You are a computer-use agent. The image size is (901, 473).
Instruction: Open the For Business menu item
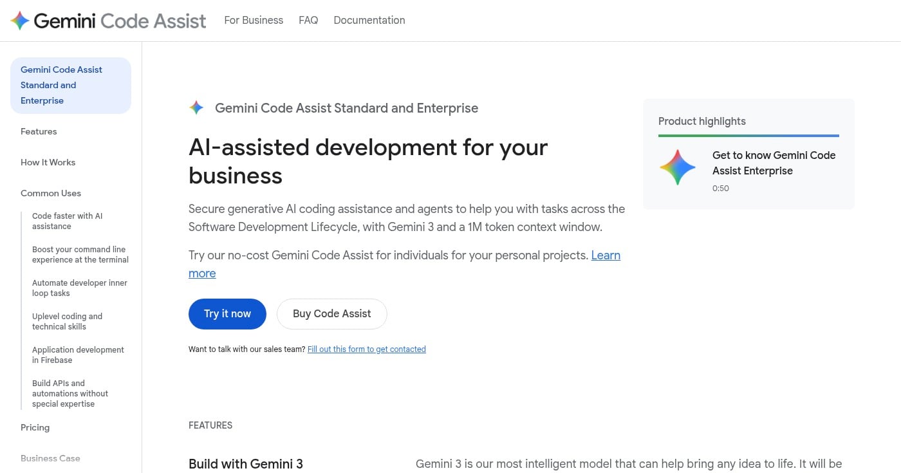[x=254, y=20]
